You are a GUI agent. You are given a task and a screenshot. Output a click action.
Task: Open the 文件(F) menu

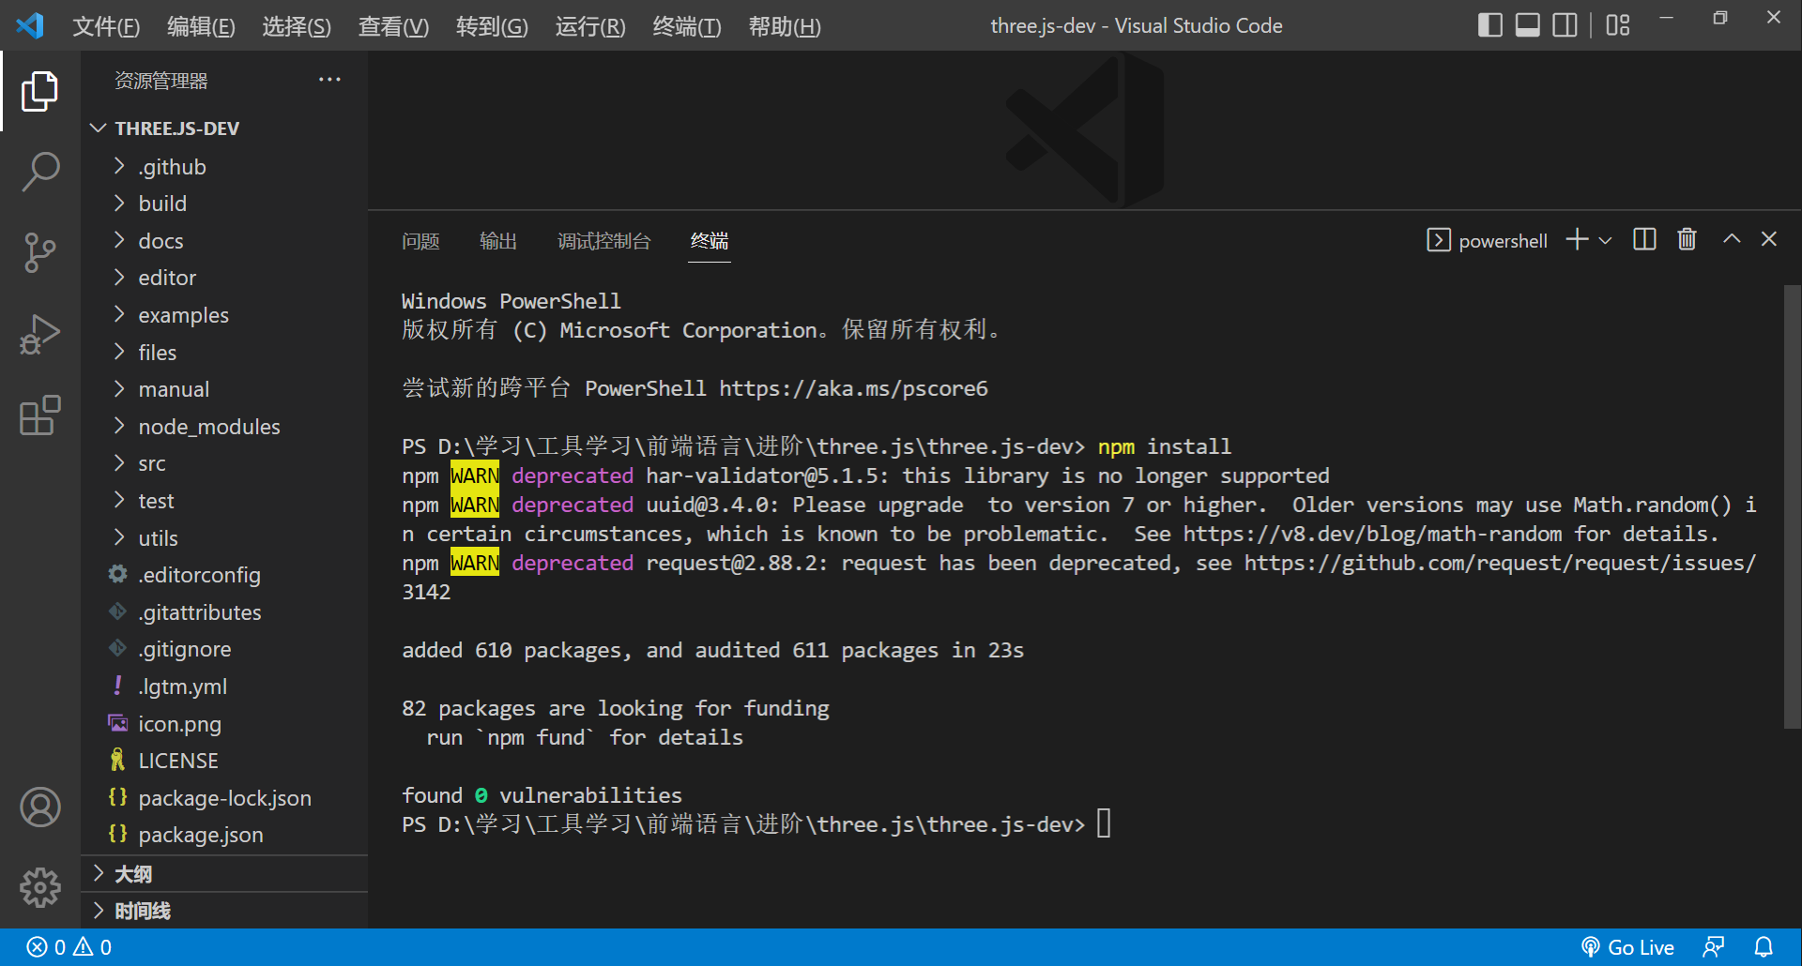pyautogui.click(x=106, y=26)
